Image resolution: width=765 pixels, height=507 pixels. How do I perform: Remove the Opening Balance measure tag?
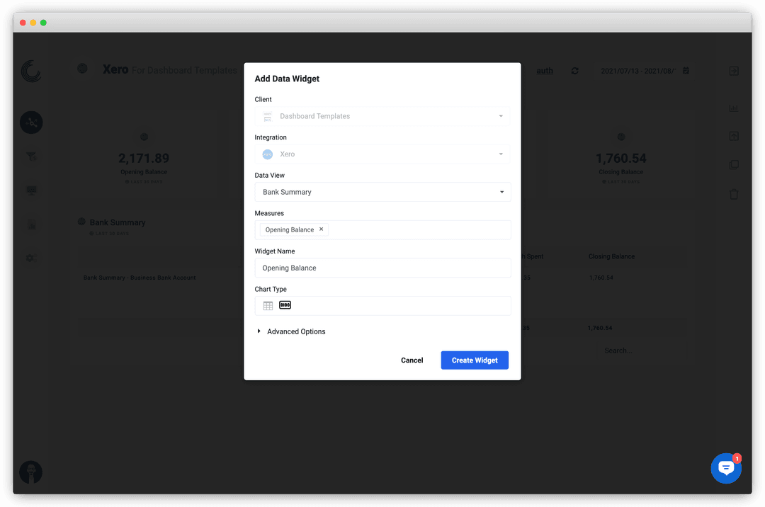321,229
